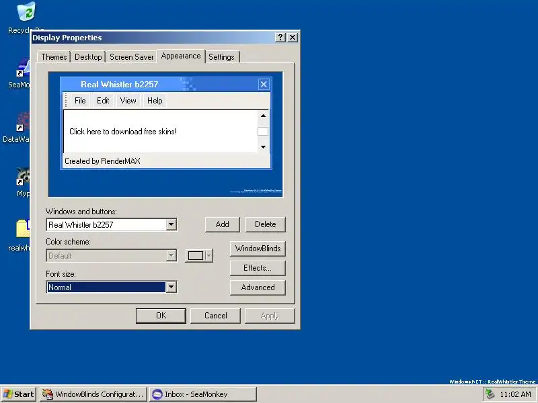Click the Font size Normal field
The width and height of the screenshot is (538, 403).
click(106, 287)
